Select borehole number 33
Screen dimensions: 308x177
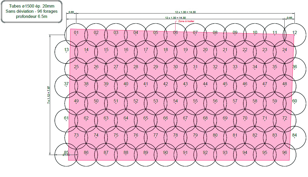click(x=235, y=67)
